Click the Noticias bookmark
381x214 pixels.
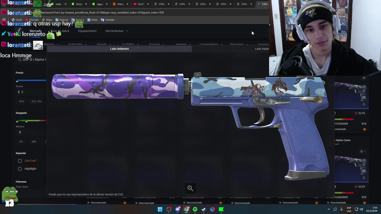click(x=62, y=20)
